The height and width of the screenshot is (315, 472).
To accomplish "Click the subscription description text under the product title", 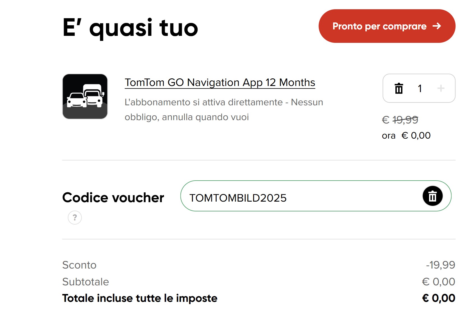I will point(224,109).
